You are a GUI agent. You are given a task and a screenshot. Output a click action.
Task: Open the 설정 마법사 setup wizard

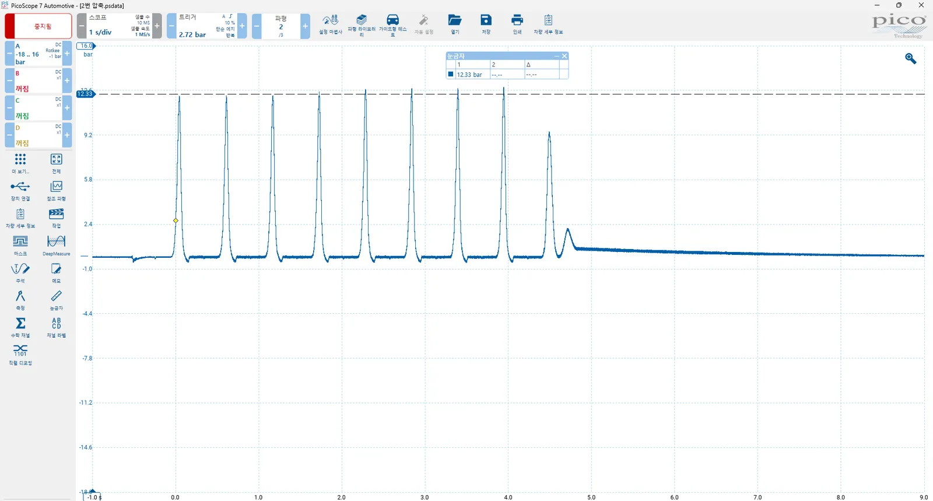tap(331, 24)
